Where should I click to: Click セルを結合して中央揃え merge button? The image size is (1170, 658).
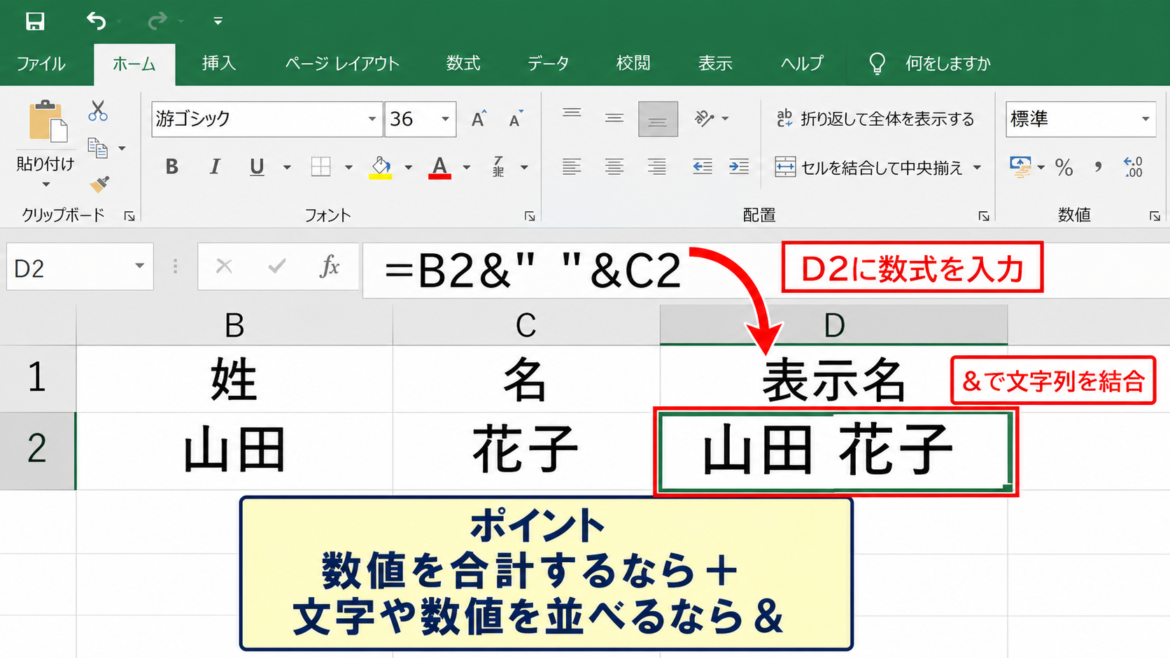pyautogui.click(x=869, y=168)
